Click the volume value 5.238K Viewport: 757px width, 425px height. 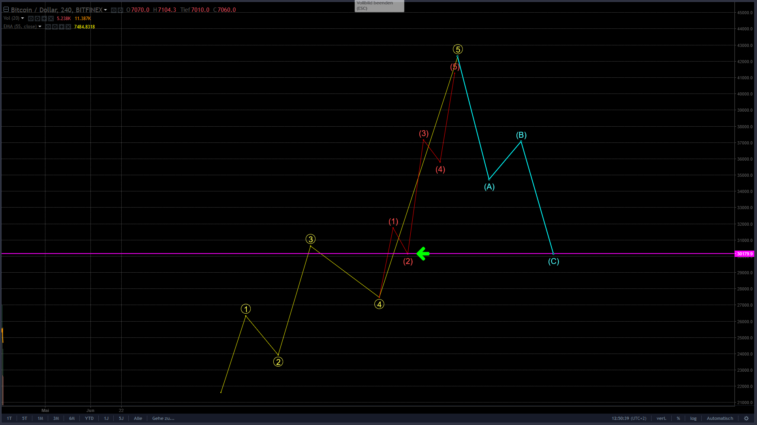[x=64, y=19]
